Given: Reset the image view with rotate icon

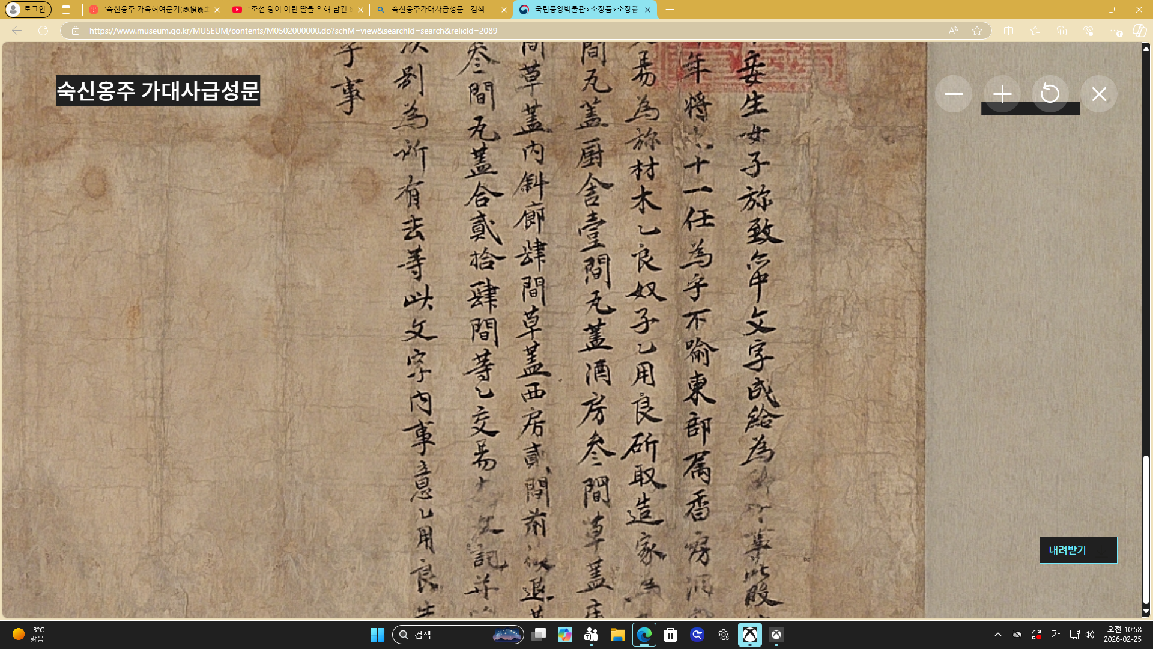Looking at the screenshot, I should (x=1050, y=94).
